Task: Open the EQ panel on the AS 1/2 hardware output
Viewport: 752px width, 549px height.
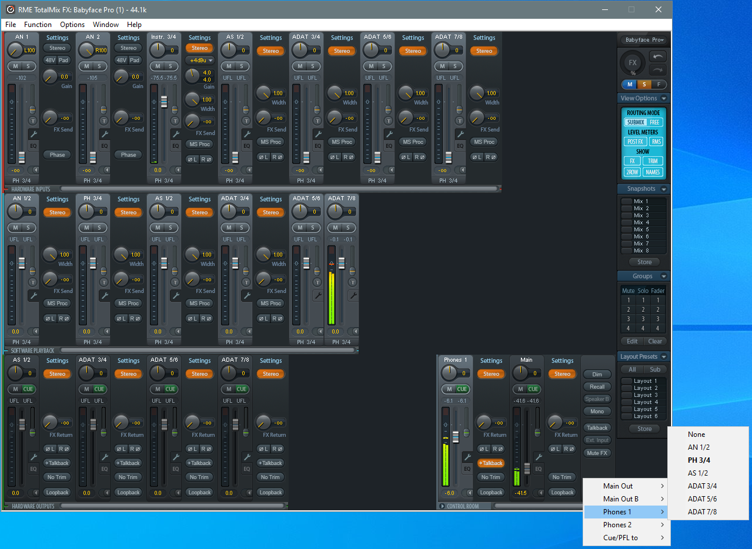Action: [33, 469]
